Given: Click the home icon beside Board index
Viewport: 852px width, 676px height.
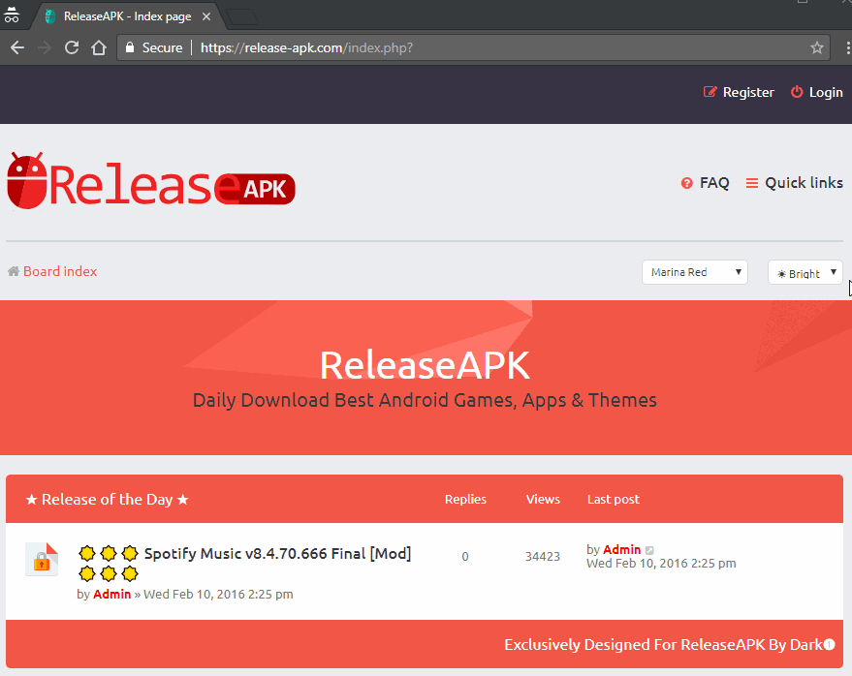Looking at the screenshot, I should coord(14,271).
